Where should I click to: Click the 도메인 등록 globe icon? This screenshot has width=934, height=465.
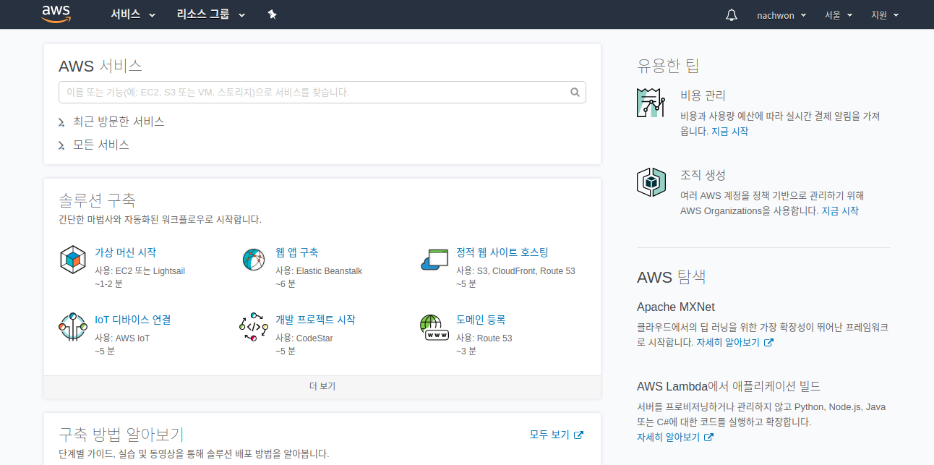pyautogui.click(x=434, y=328)
